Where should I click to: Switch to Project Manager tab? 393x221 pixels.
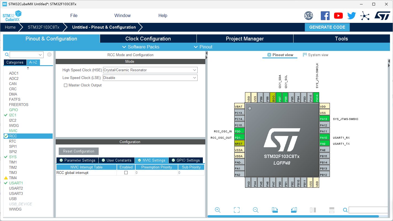tap(245, 39)
